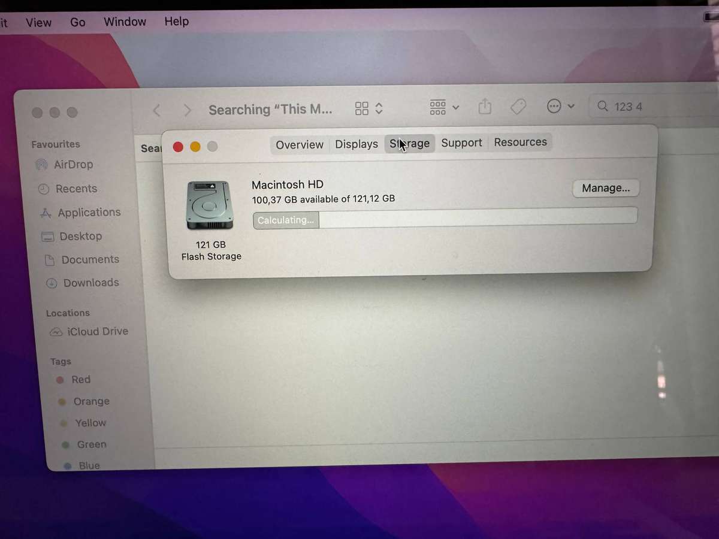
Task: Open the More actions ellipsis menu
Action: point(560,106)
